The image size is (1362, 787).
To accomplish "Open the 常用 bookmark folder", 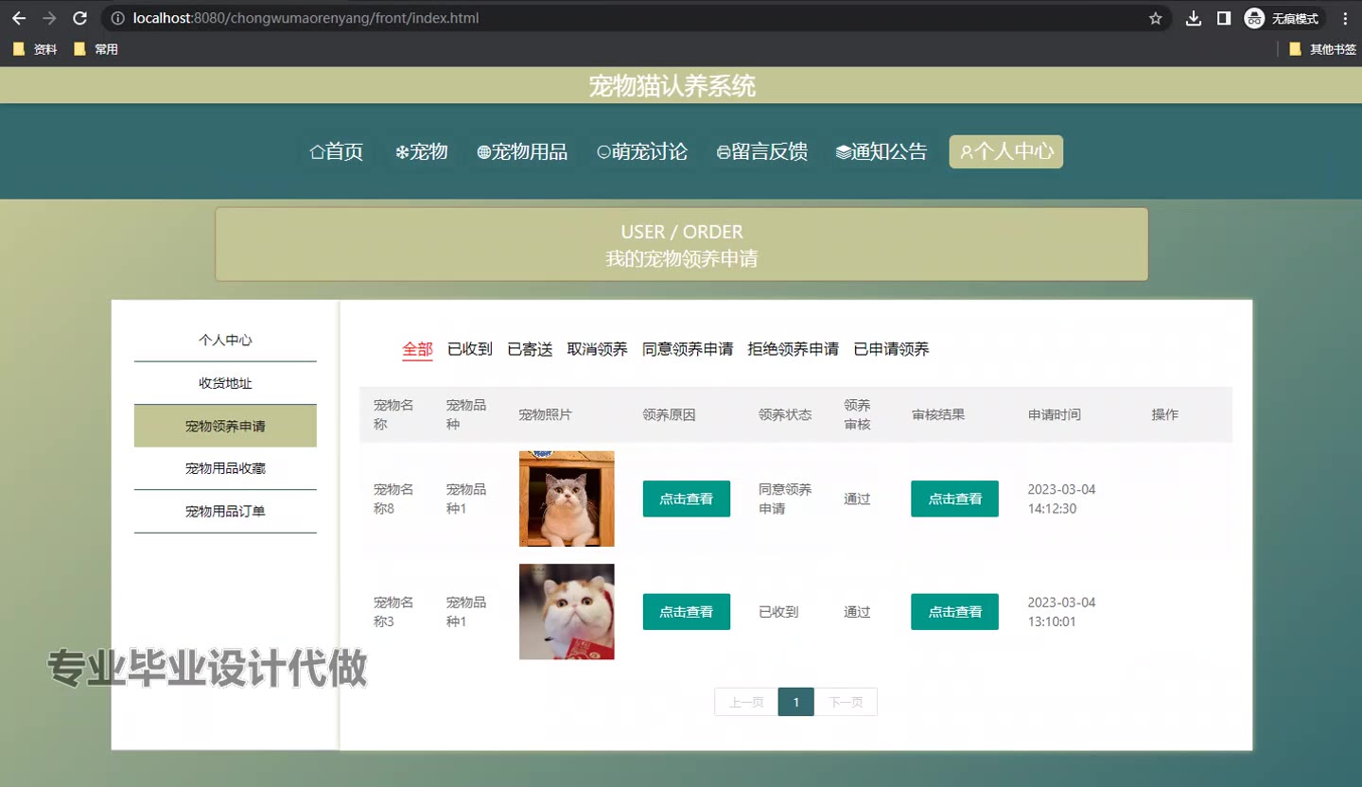I will 96,49.
